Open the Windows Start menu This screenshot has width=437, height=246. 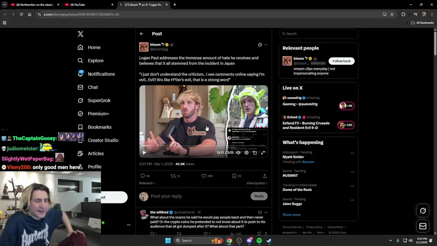(168, 241)
